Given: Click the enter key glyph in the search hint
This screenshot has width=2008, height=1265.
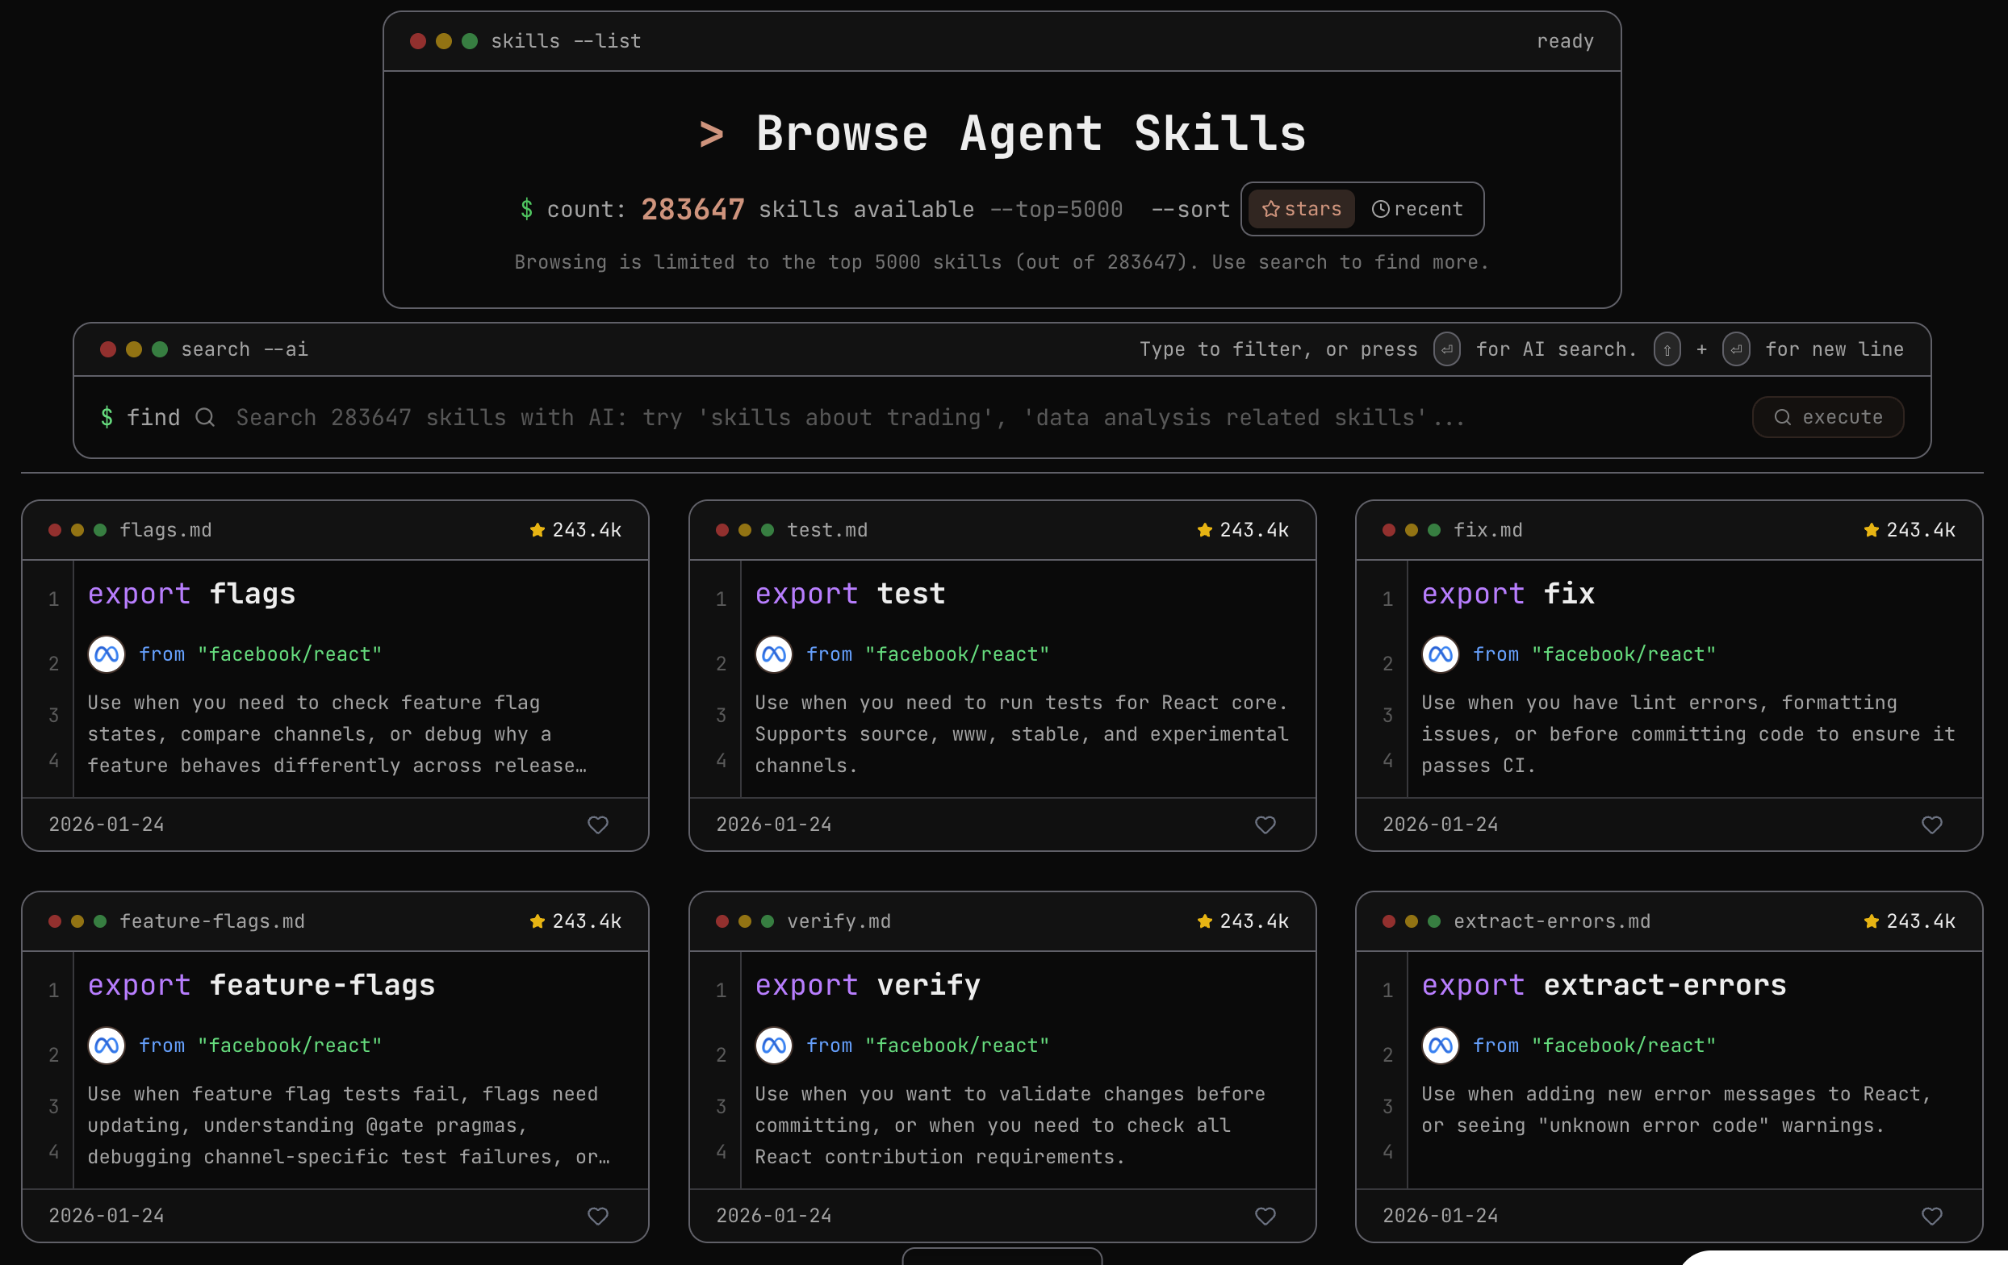Looking at the screenshot, I should [x=1447, y=349].
